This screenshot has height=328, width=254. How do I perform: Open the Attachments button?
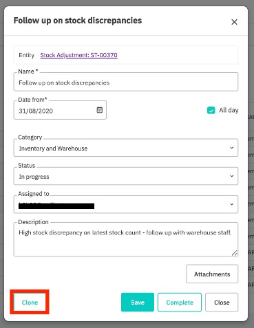(x=212, y=274)
